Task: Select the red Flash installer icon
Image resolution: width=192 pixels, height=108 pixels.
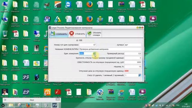Action: (58, 93)
